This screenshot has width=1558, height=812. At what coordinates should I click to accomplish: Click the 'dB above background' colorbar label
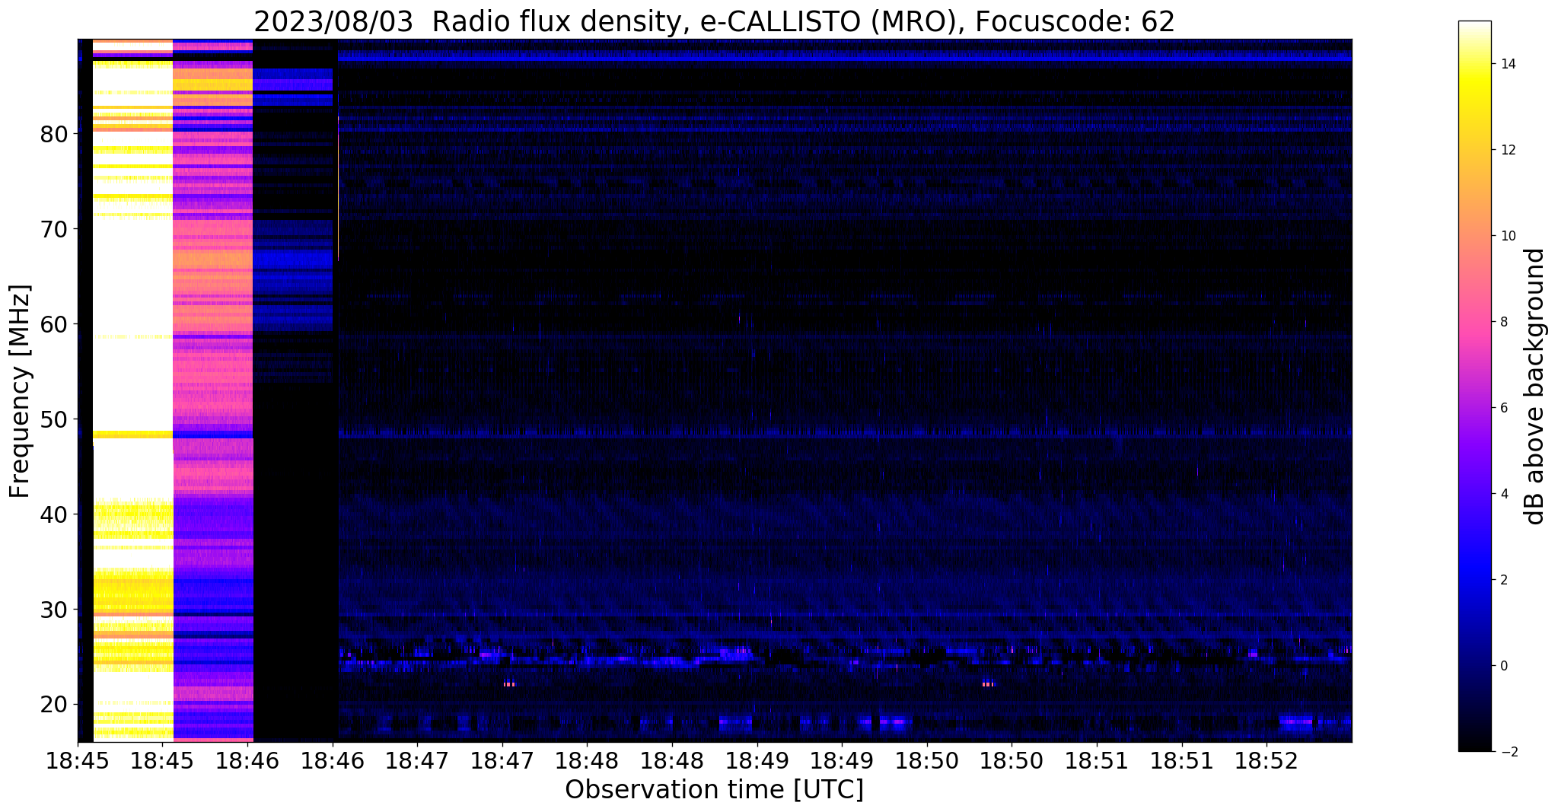(x=1534, y=387)
